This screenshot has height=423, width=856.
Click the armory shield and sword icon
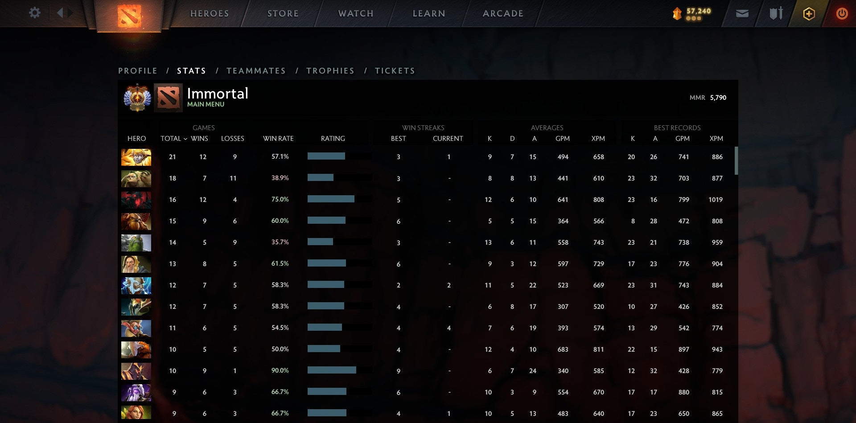(x=776, y=14)
